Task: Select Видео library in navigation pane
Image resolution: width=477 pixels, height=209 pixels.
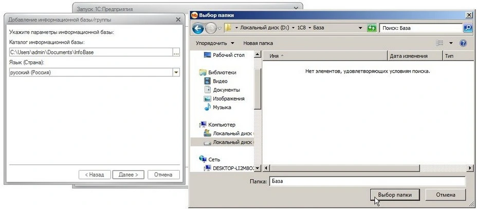Action: pos(220,81)
